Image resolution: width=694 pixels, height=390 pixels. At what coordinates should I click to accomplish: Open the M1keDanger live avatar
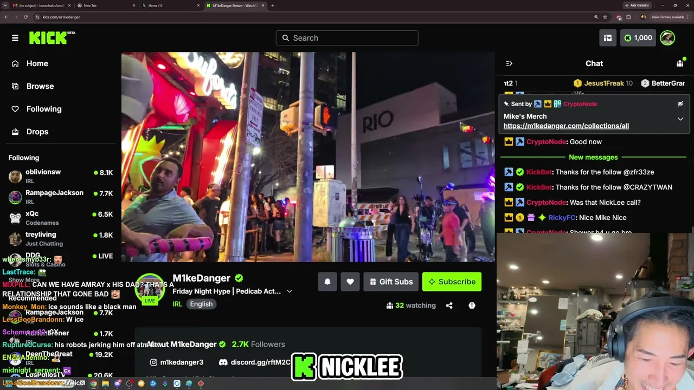(x=150, y=289)
